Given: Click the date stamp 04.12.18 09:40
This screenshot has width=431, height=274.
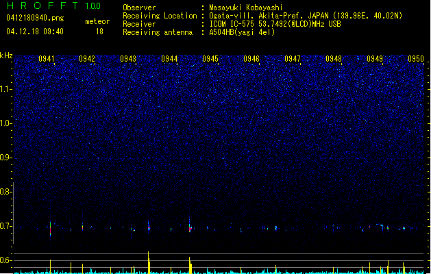Looking at the screenshot, I should tap(35, 32).
